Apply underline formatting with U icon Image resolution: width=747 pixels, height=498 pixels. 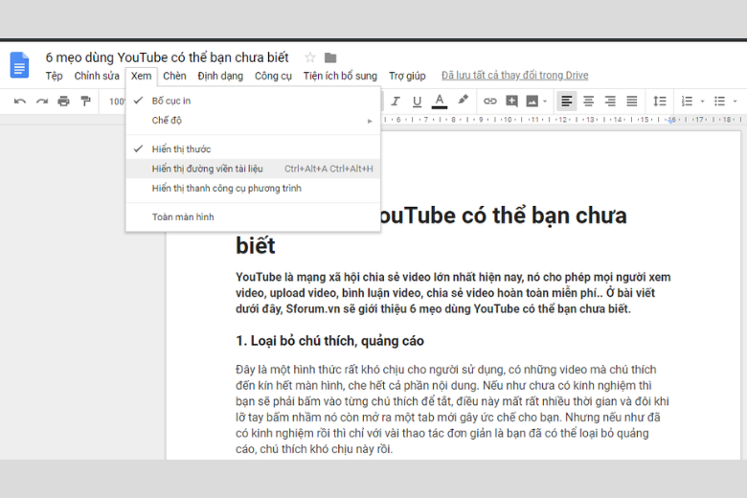pos(417,101)
